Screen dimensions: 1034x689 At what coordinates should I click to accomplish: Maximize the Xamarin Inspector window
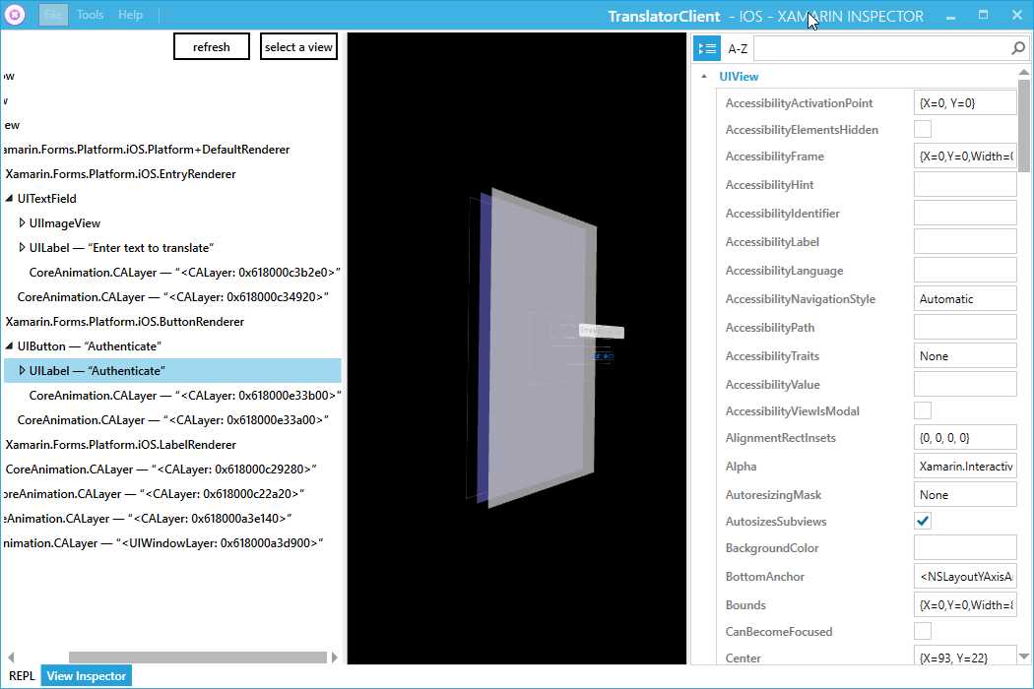[x=983, y=15]
